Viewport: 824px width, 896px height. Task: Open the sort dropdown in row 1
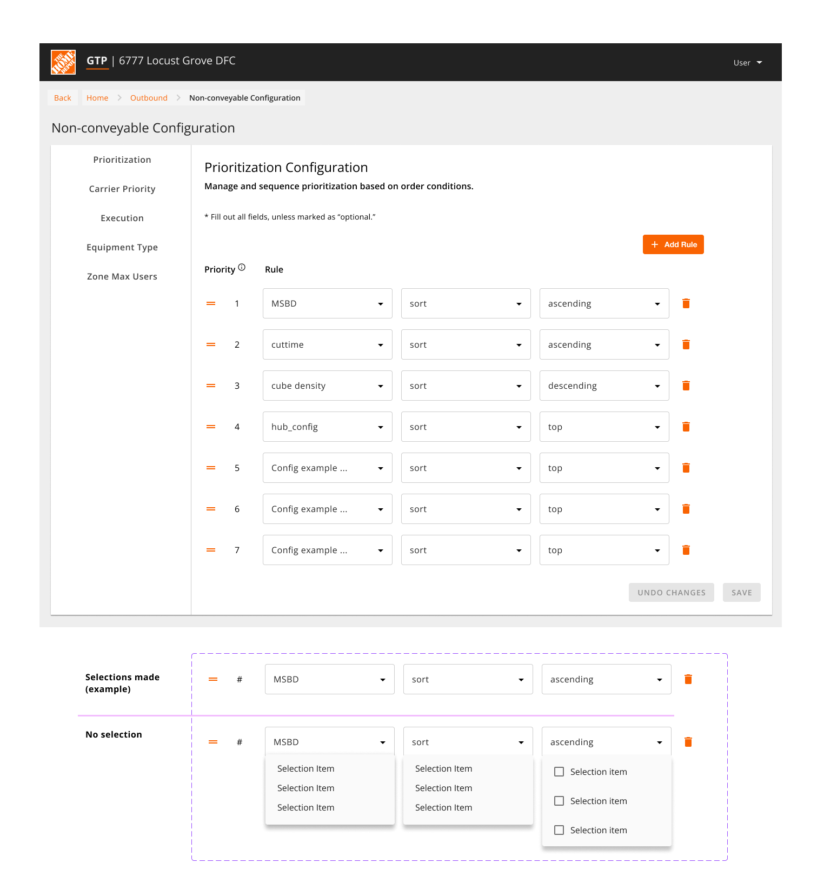[x=466, y=303]
